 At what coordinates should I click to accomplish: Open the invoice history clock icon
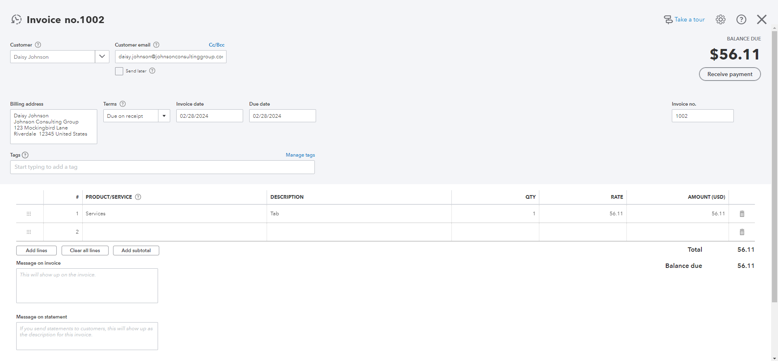point(16,19)
